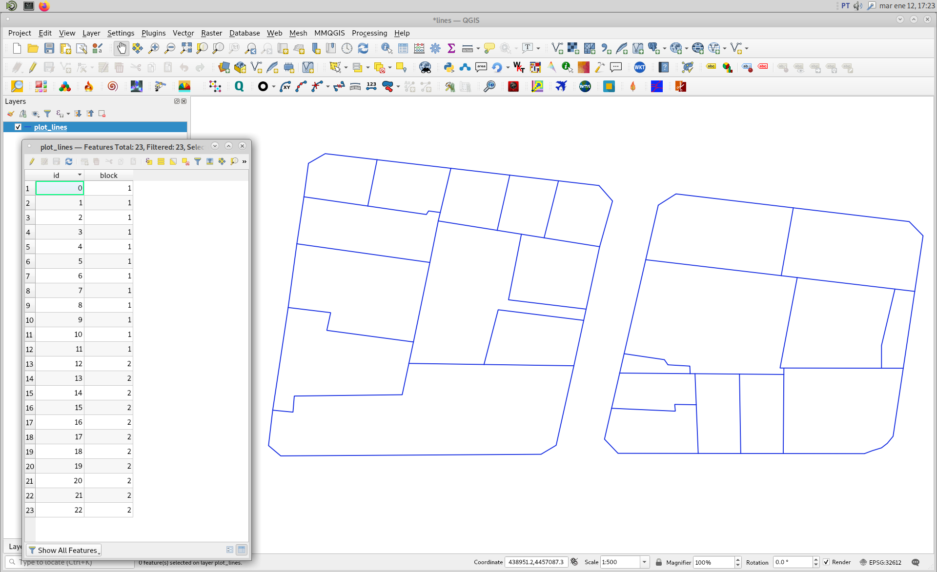This screenshot has height=572, width=937.
Task: Click the Identify Features tool
Action: (387, 48)
